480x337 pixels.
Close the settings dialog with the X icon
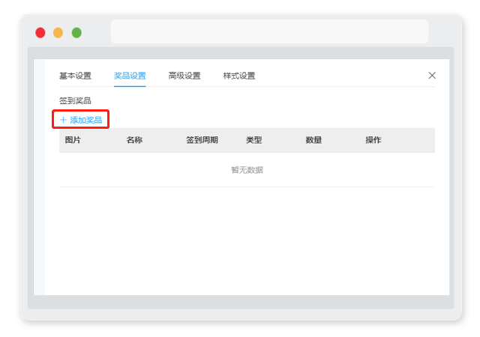432,75
